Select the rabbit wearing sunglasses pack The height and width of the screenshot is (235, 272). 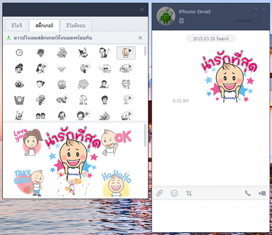click(x=104, y=69)
